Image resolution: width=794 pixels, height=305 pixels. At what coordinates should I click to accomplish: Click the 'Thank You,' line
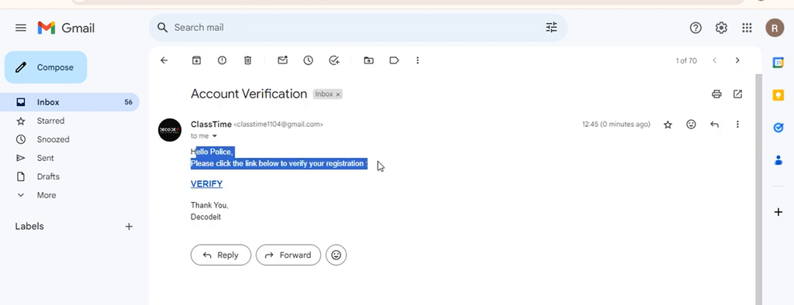pyautogui.click(x=209, y=205)
